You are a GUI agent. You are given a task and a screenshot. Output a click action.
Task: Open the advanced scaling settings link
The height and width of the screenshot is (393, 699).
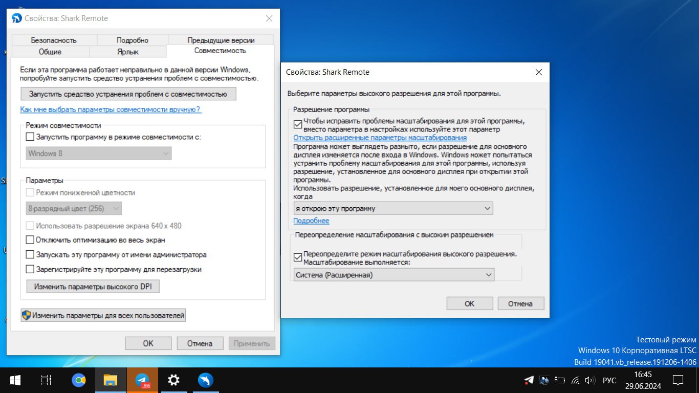coord(380,138)
